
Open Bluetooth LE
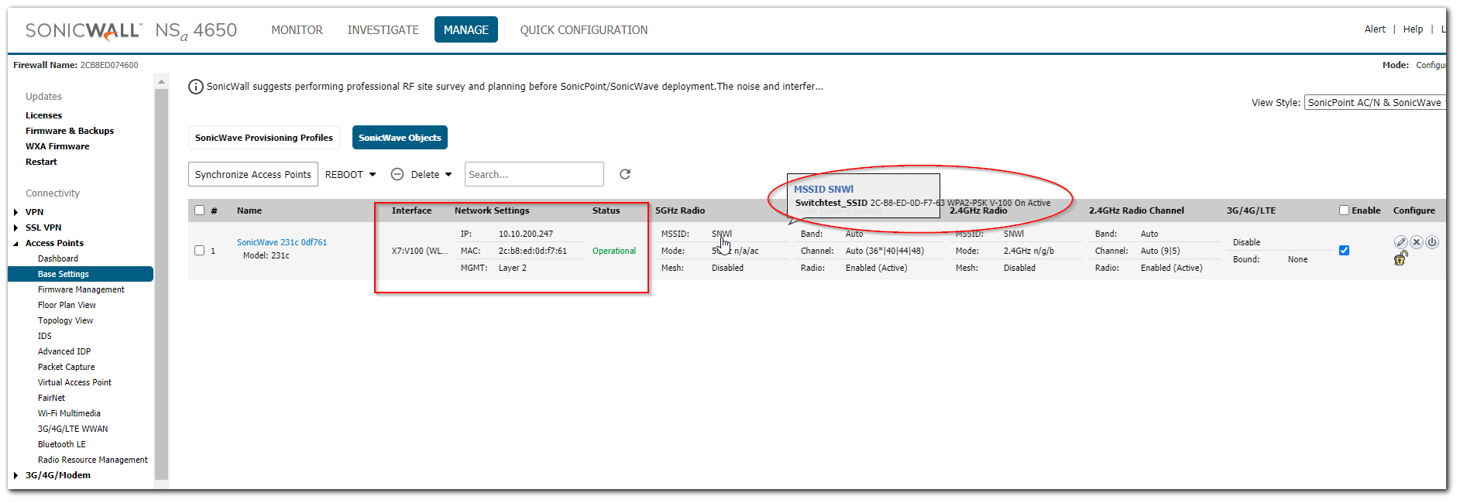pyautogui.click(x=62, y=444)
